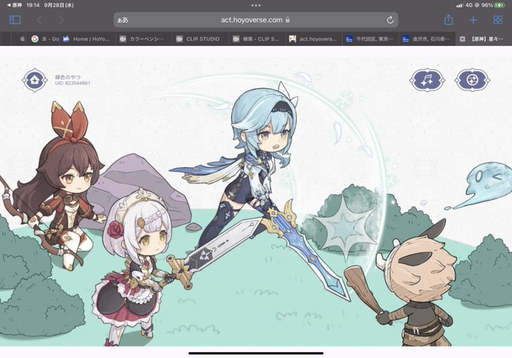Viewport: 512px width, 358px height.
Task: Select the username 緑色のやつ
Action: click(68, 77)
